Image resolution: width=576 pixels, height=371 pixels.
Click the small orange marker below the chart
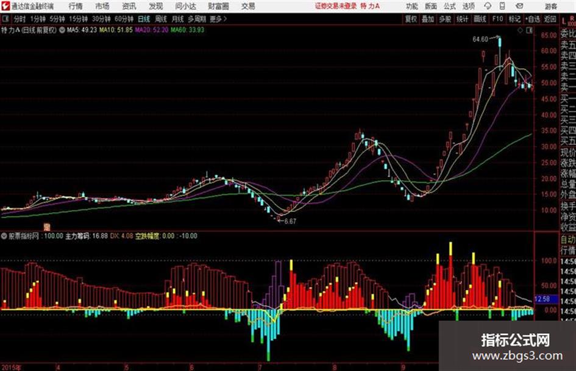[47, 227]
